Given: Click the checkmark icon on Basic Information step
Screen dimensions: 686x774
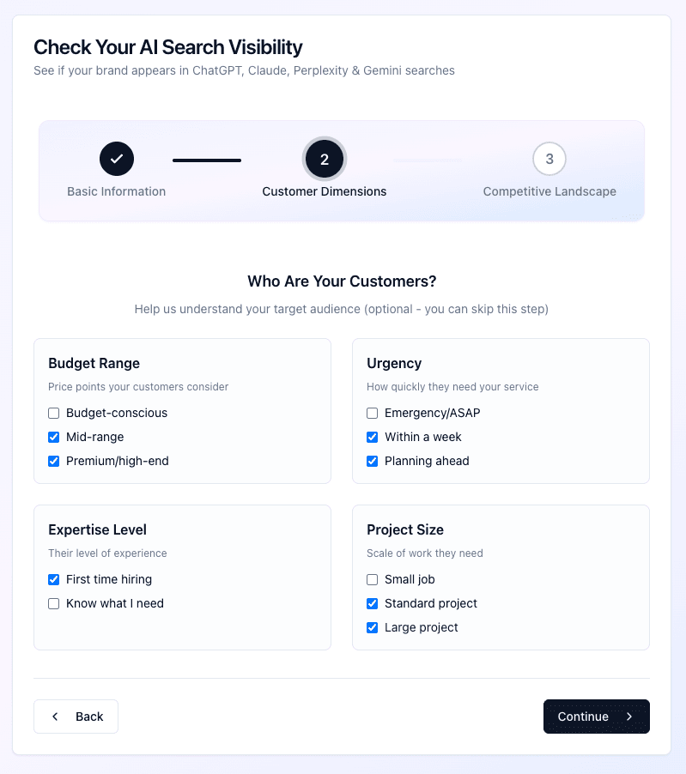Looking at the screenshot, I should (117, 159).
